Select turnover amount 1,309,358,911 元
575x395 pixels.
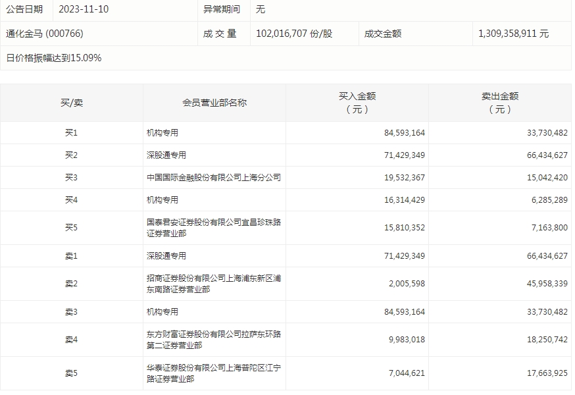click(x=513, y=34)
